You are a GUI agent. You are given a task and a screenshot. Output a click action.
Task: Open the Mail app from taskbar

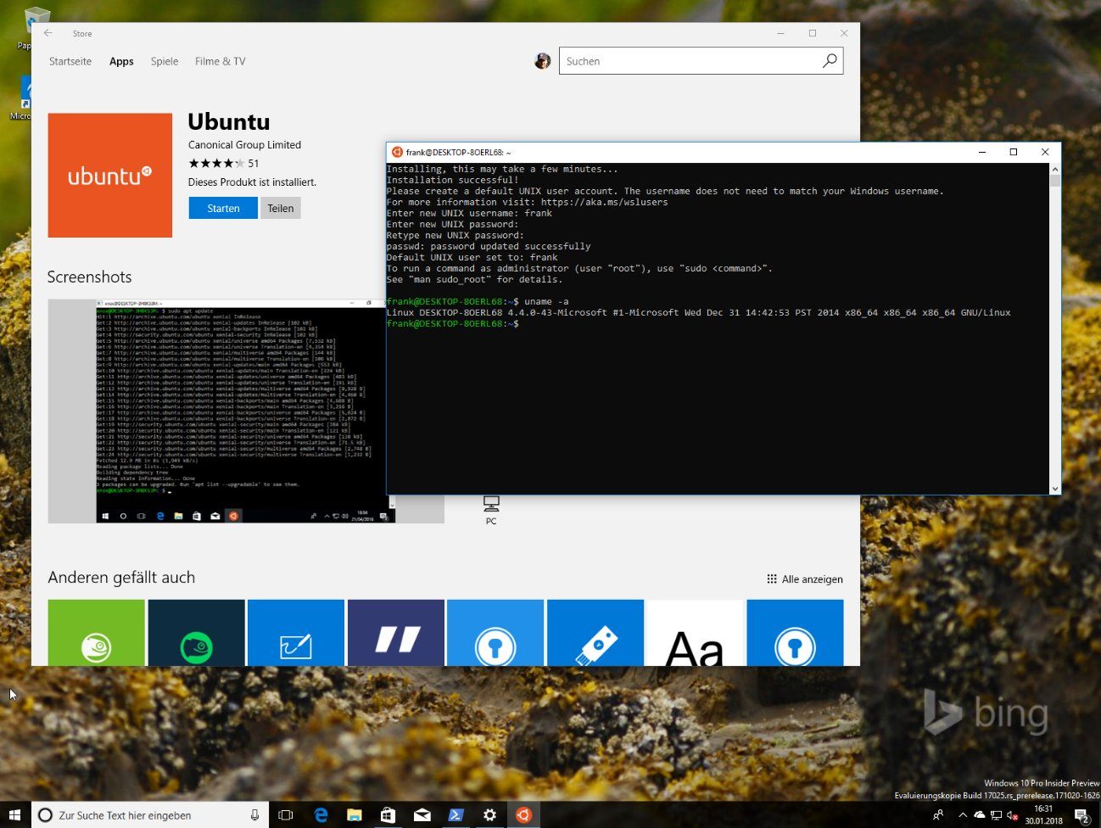click(x=422, y=815)
